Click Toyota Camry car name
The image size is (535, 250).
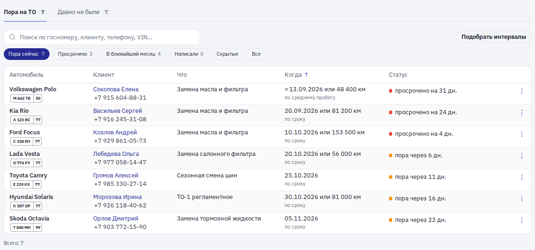29,175
